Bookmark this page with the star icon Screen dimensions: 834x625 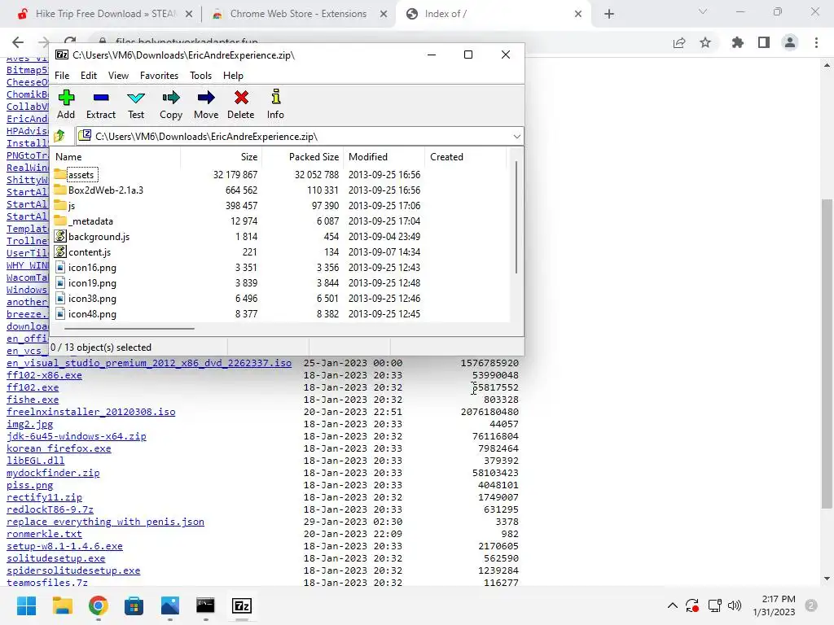[705, 42]
